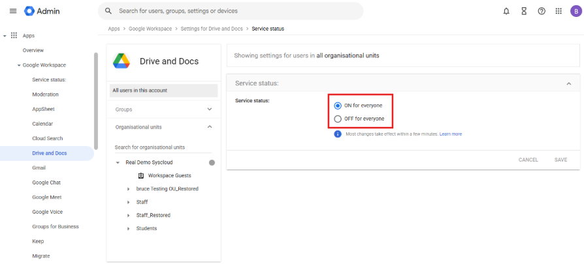Screen dimensions: 584x264
Task: Open the tasks hourglass icon
Action: [524, 11]
